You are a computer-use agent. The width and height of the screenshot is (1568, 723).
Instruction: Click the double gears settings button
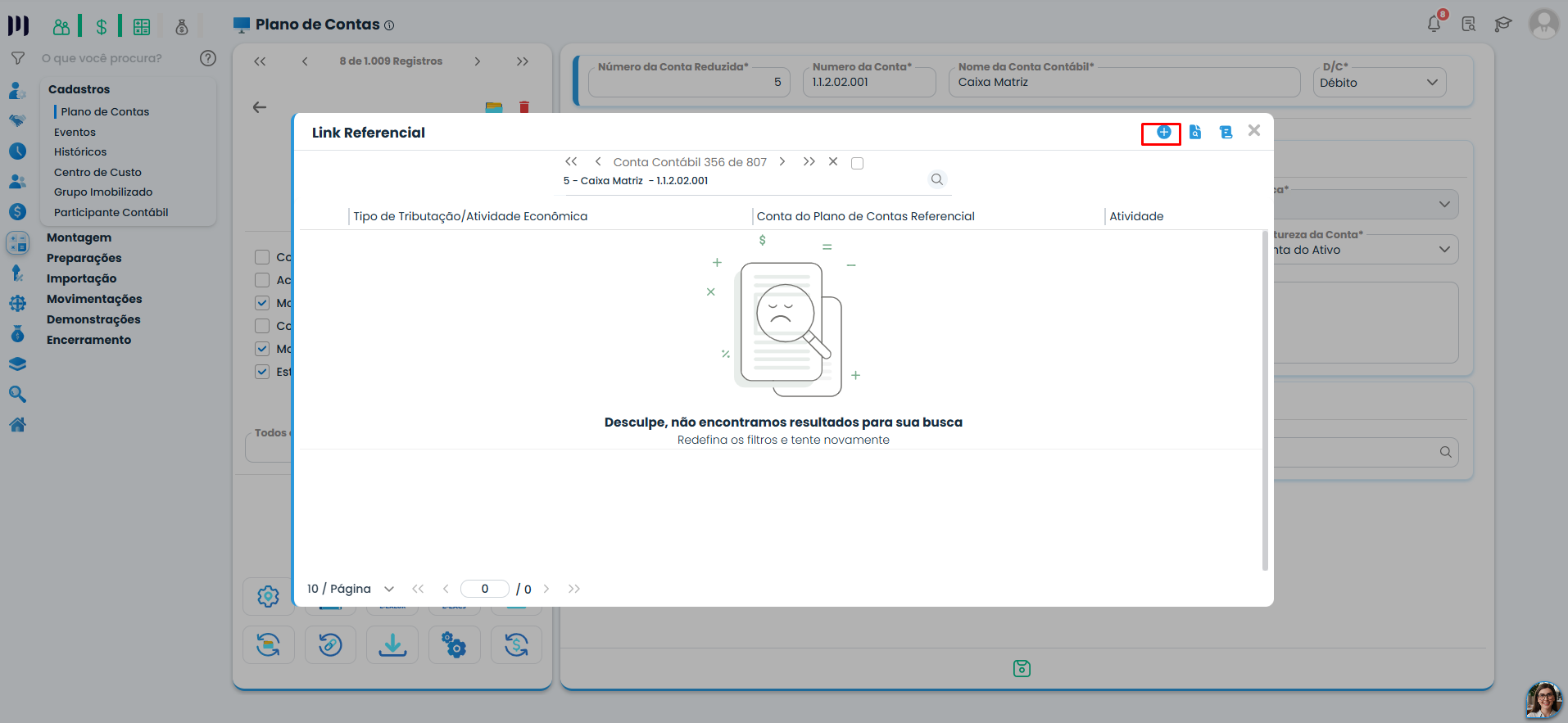click(x=454, y=645)
